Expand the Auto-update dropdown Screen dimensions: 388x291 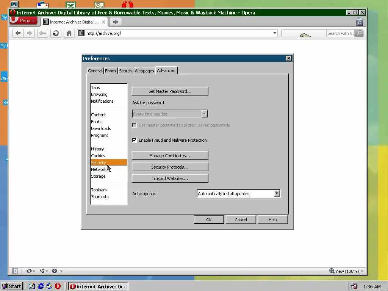pos(277,194)
